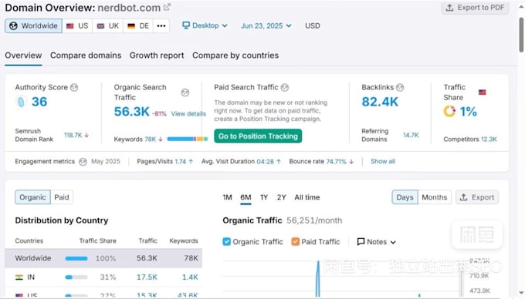
Task: Click the organic traffic spike on chart
Action: 318,279
